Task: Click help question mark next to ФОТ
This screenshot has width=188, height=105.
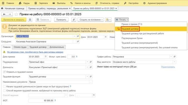Action: (x=55, y=101)
